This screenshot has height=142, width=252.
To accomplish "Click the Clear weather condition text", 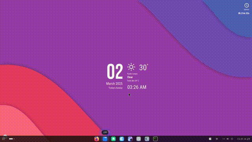I will (x=130, y=77).
